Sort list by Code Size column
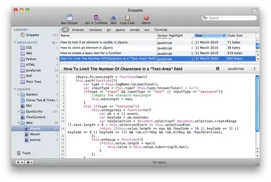This screenshot has height=182, width=271. tap(241, 36)
